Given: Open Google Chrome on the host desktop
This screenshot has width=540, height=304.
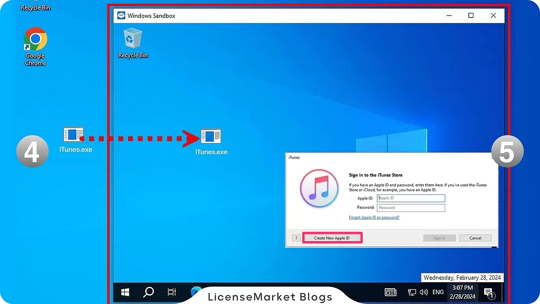Looking at the screenshot, I should point(36,47).
